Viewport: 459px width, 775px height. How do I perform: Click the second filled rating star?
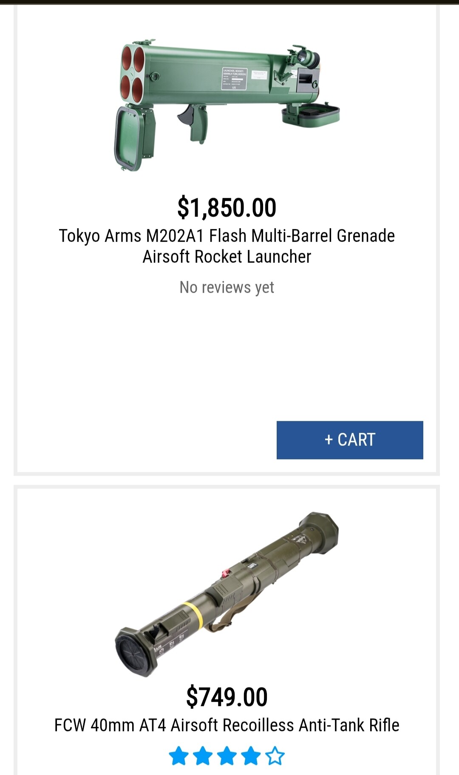pyautogui.click(x=203, y=756)
